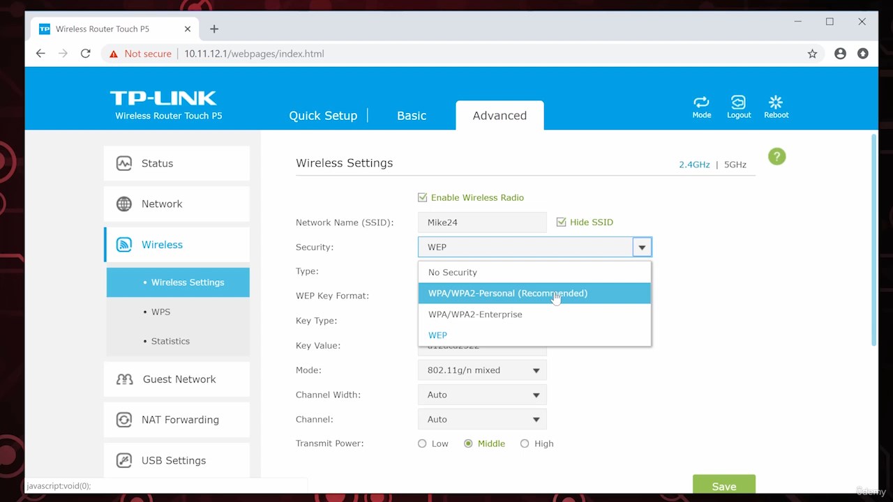
Task: Select the Advanced tab
Action: pyautogui.click(x=500, y=116)
